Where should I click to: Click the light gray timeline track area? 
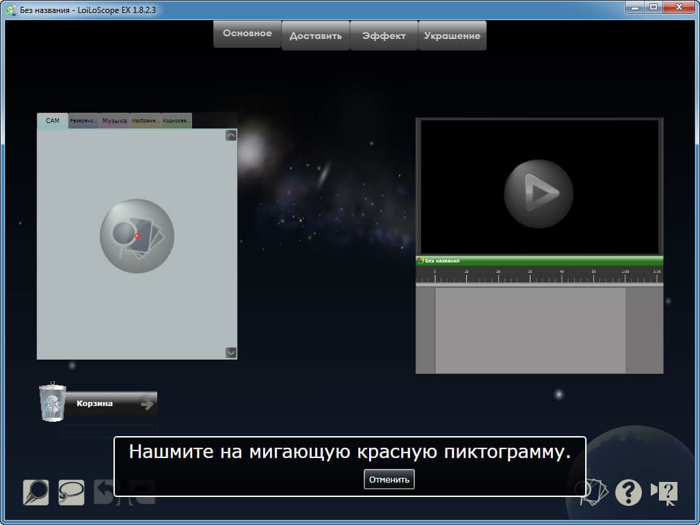click(x=530, y=330)
